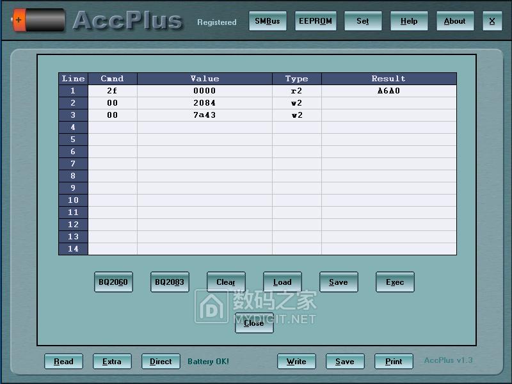Open the Set options
The width and height of the screenshot is (512, 384).
coord(363,21)
